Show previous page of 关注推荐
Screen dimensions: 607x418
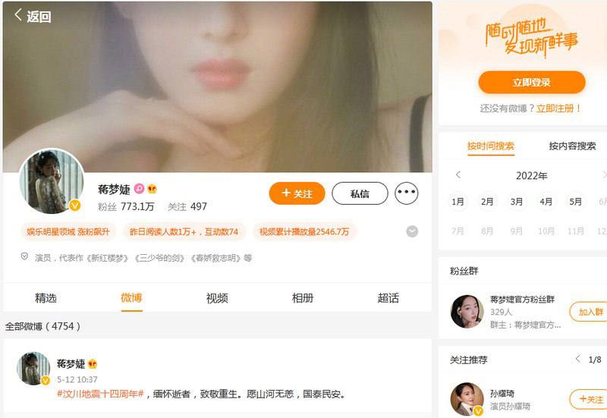pyautogui.click(x=578, y=359)
